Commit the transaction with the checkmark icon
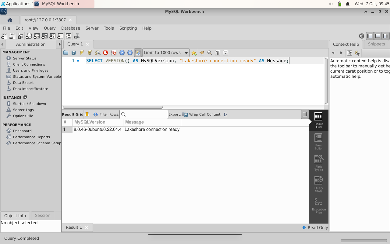390x244 pixels. [122, 53]
